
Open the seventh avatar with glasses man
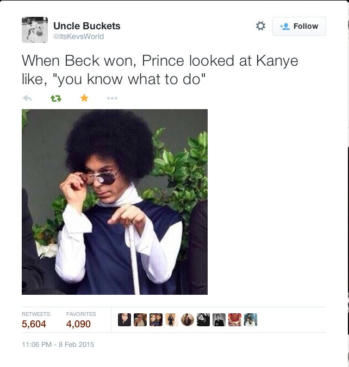pyautogui.click(x=219, y=320)
